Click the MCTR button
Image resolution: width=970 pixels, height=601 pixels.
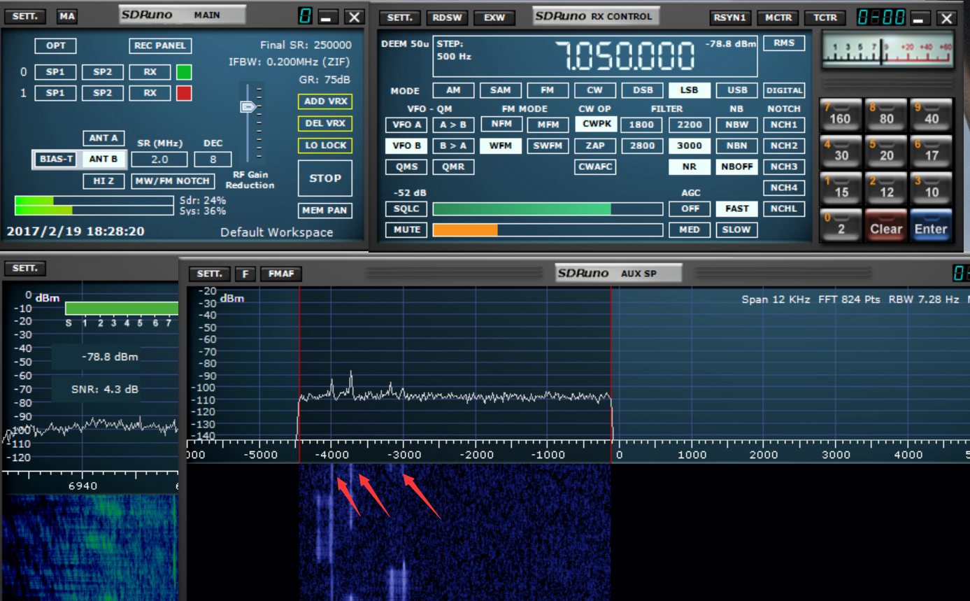click(x=778, y=18)
